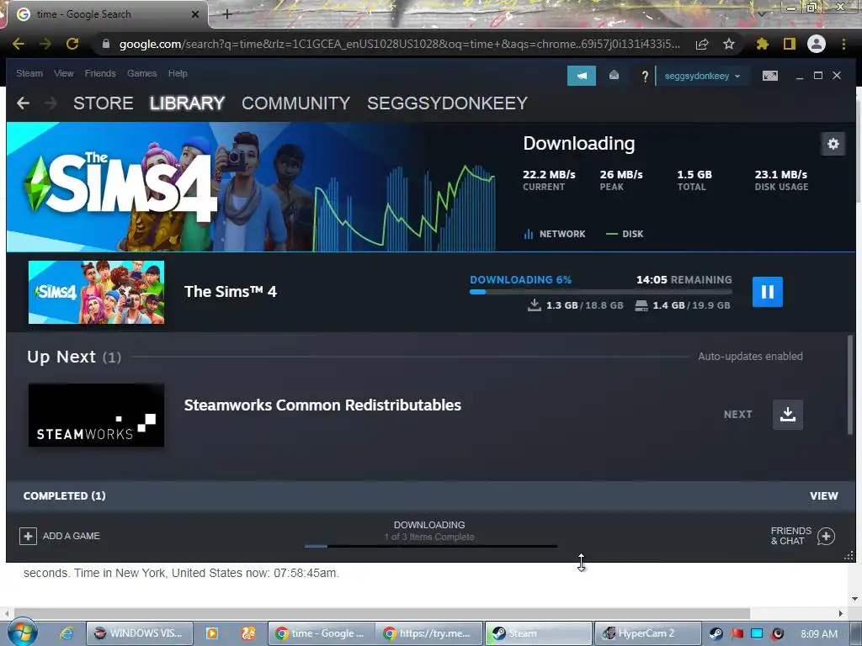Click the Steam window scrollbar
The image size is (862, 646).
coord(850,384)
